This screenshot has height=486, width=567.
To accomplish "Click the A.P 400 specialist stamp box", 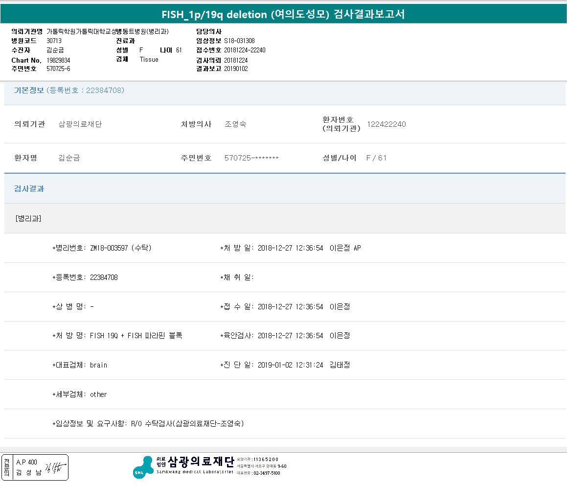I will pyautogui.click(x=34, y=467).
